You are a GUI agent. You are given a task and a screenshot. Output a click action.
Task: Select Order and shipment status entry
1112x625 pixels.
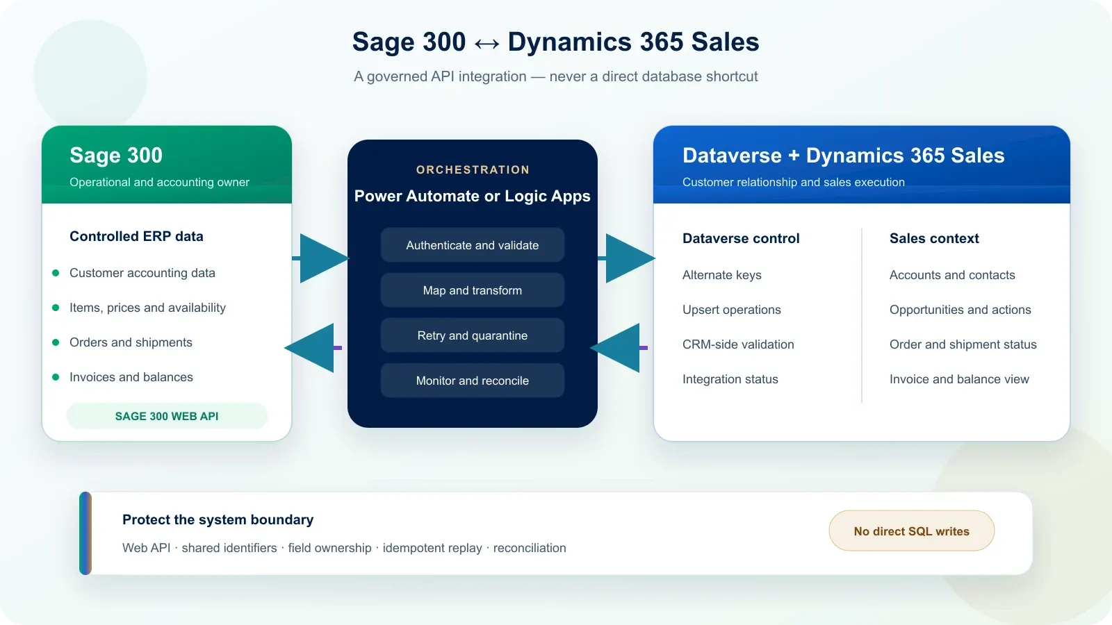point(963,344)
